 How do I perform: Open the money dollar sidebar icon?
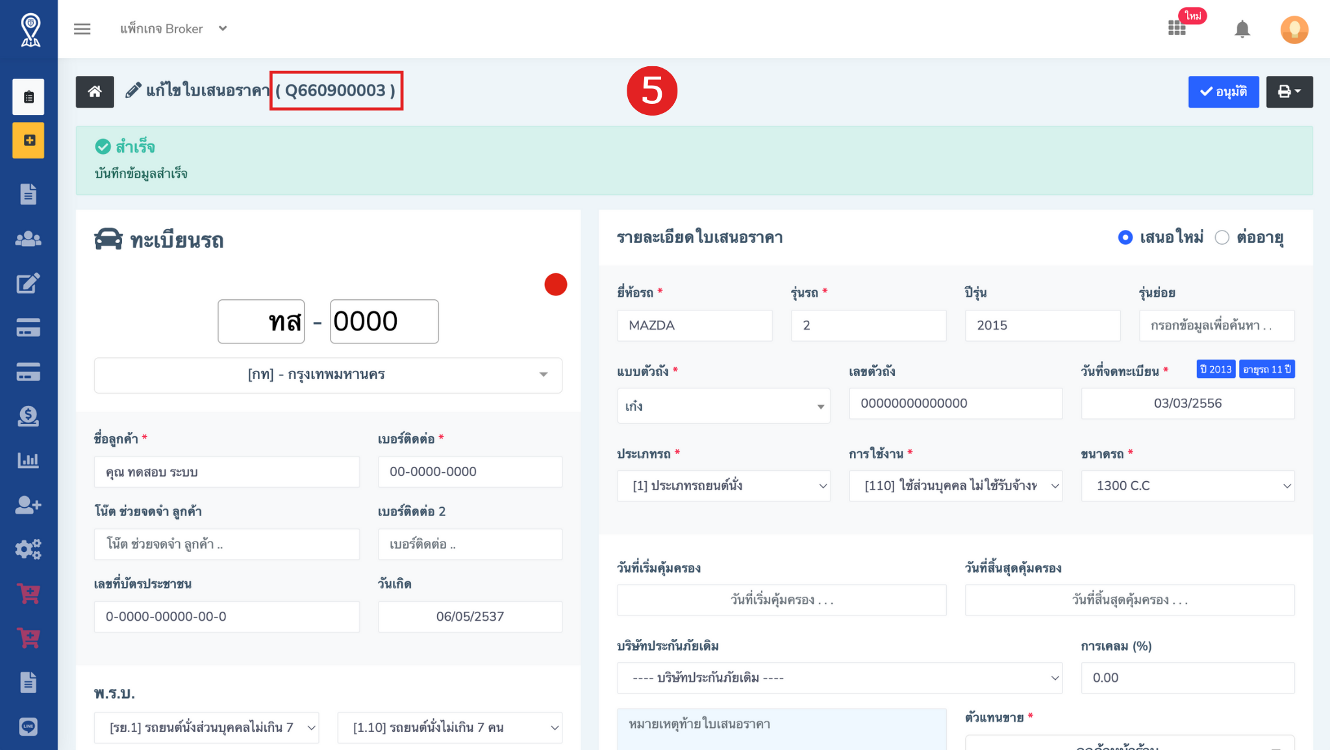(29, 416)
